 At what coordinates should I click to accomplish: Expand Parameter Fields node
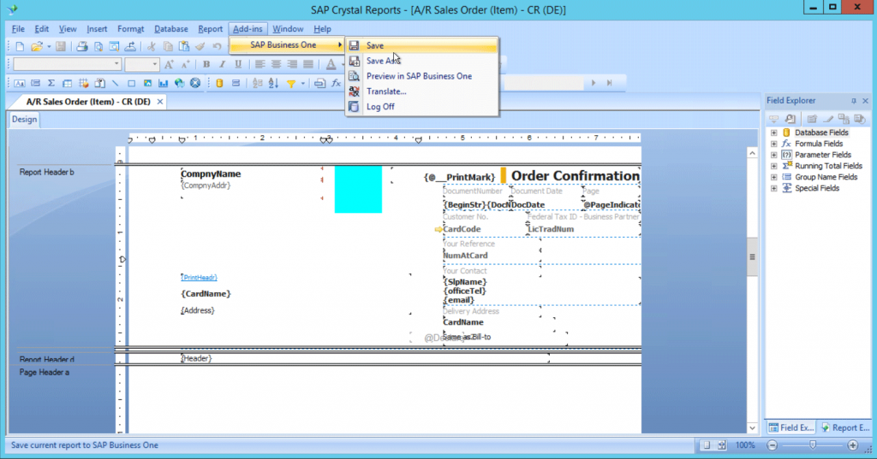coord(774,156)
